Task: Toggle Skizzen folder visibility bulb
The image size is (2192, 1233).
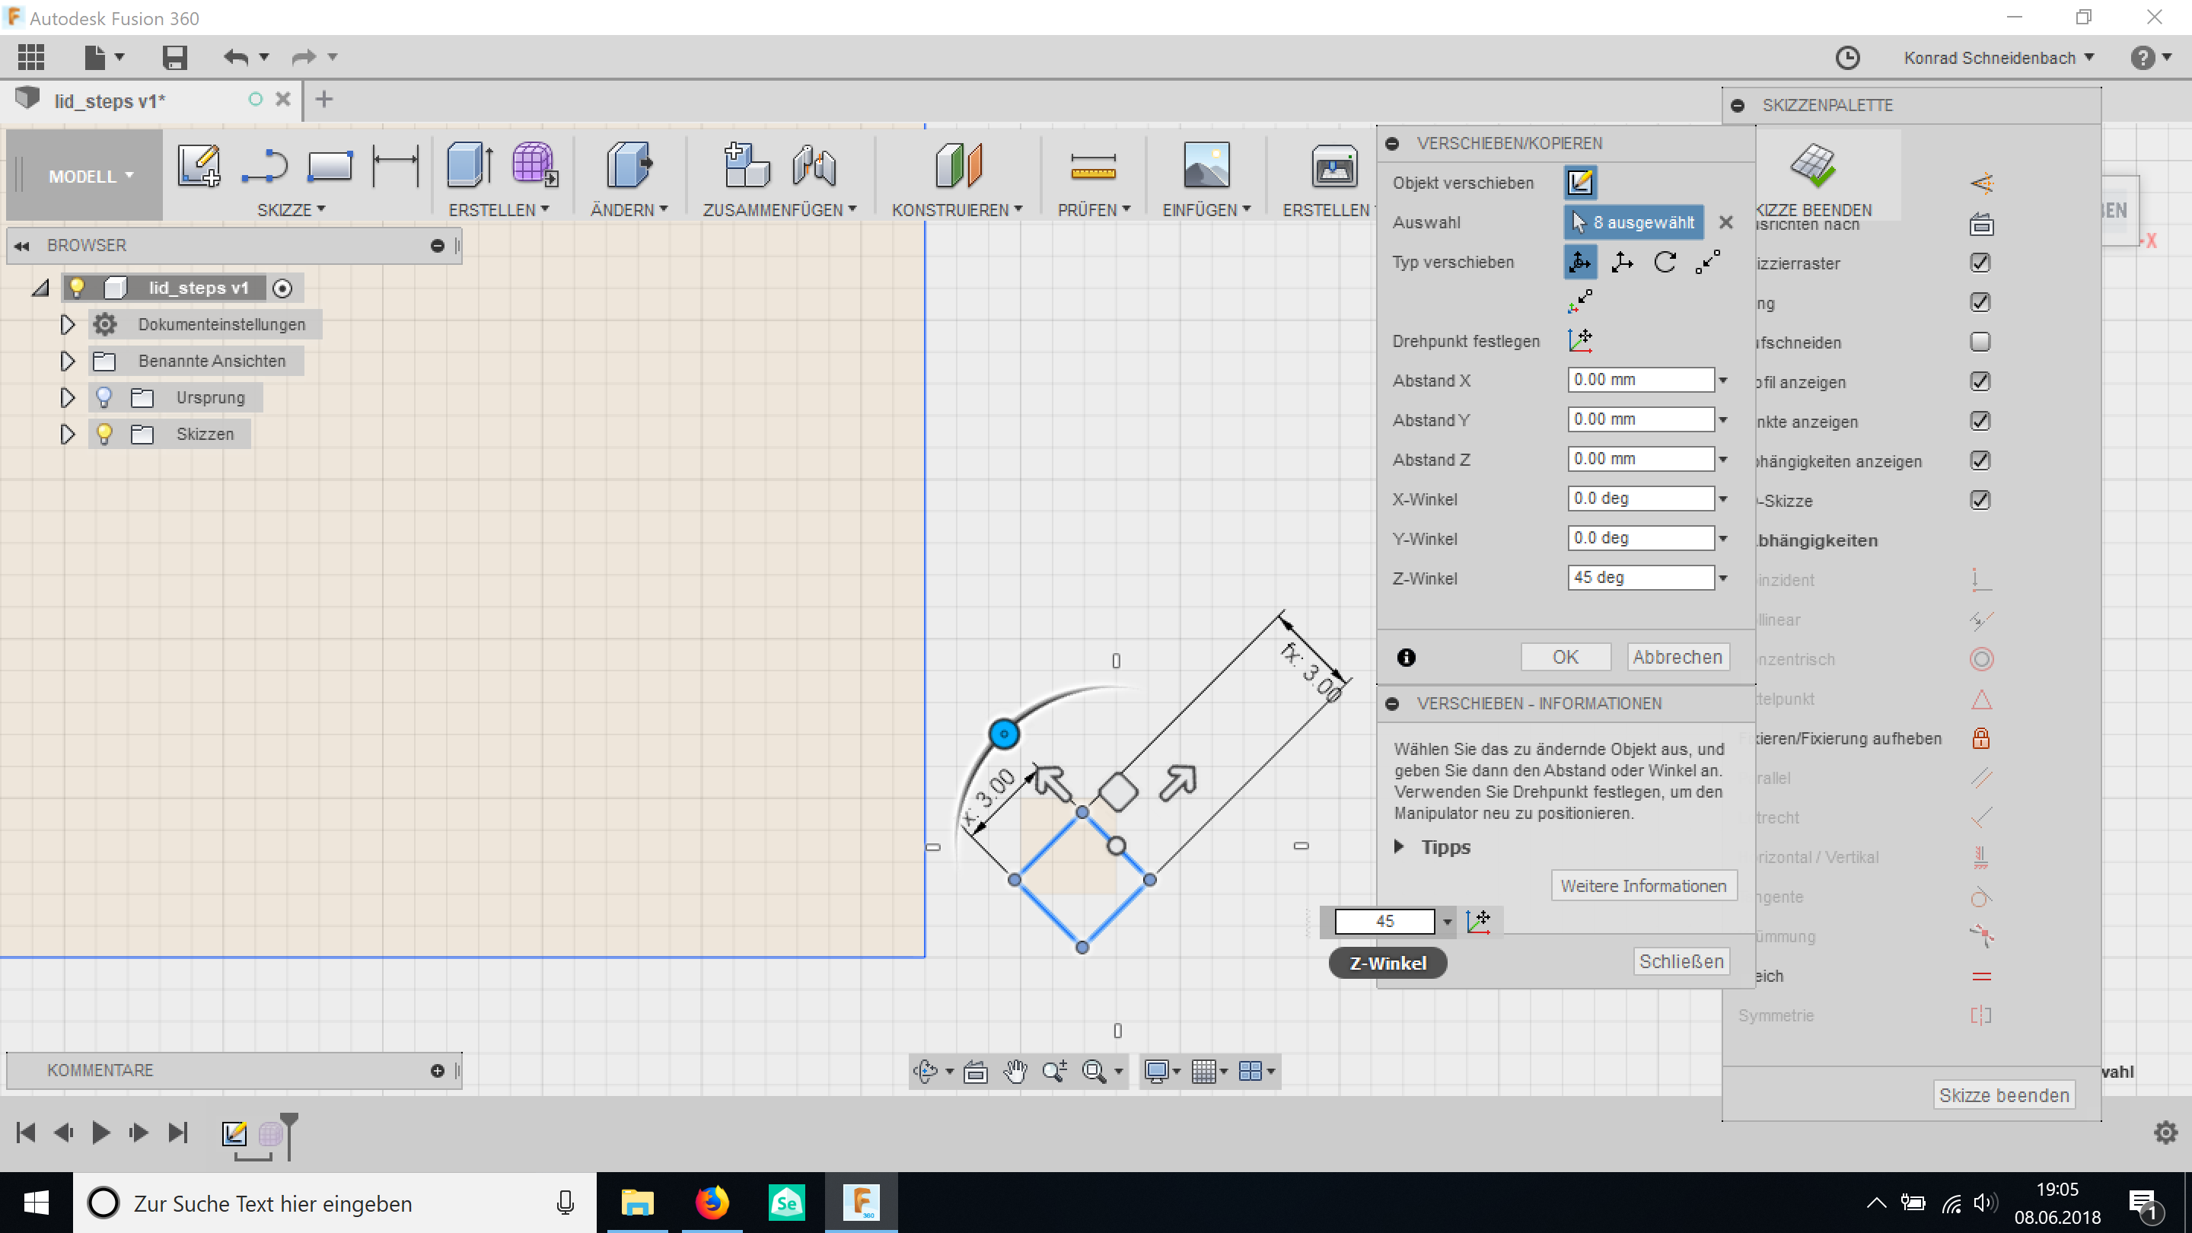Action: [104, 433]
